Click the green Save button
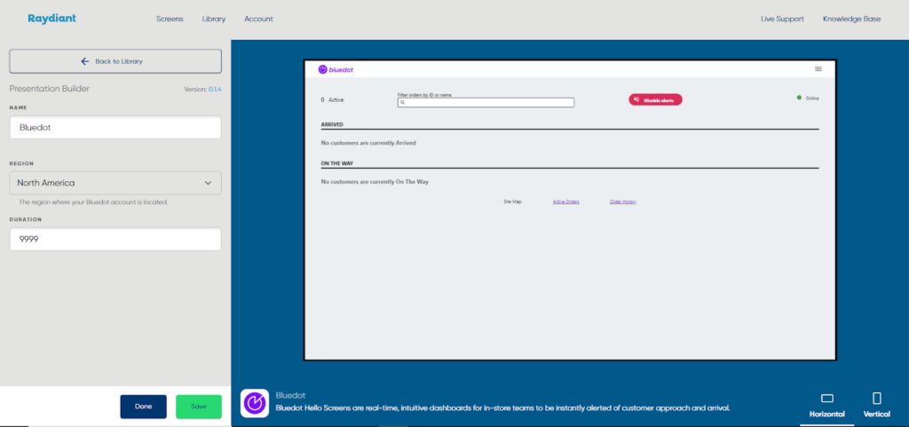This screenshot has height=427, width=909. [x=198, y=407]
